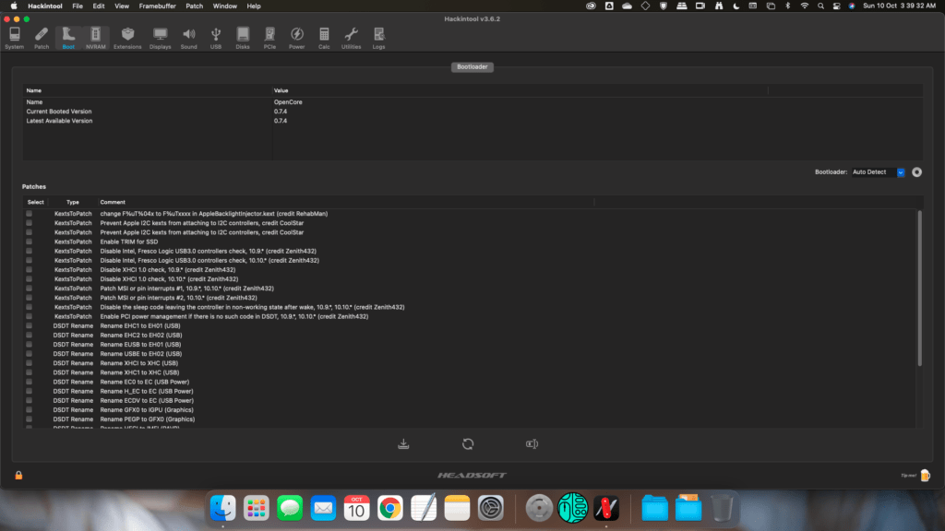Open the Utilities toolbar section
Image resolution: width=945 pixels, height=531 pixels.
click(351, 38)
